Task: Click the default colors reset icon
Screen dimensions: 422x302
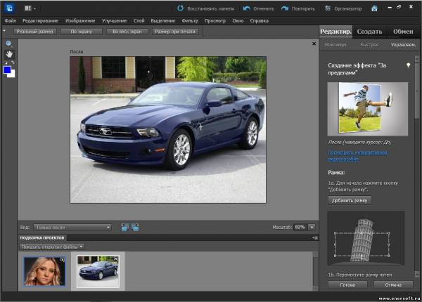Action: click(6, 63)
